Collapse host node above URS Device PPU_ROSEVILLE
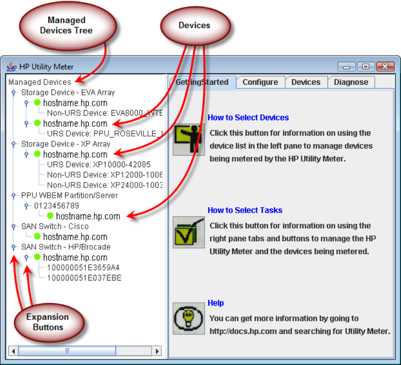 tap(27, 124)
